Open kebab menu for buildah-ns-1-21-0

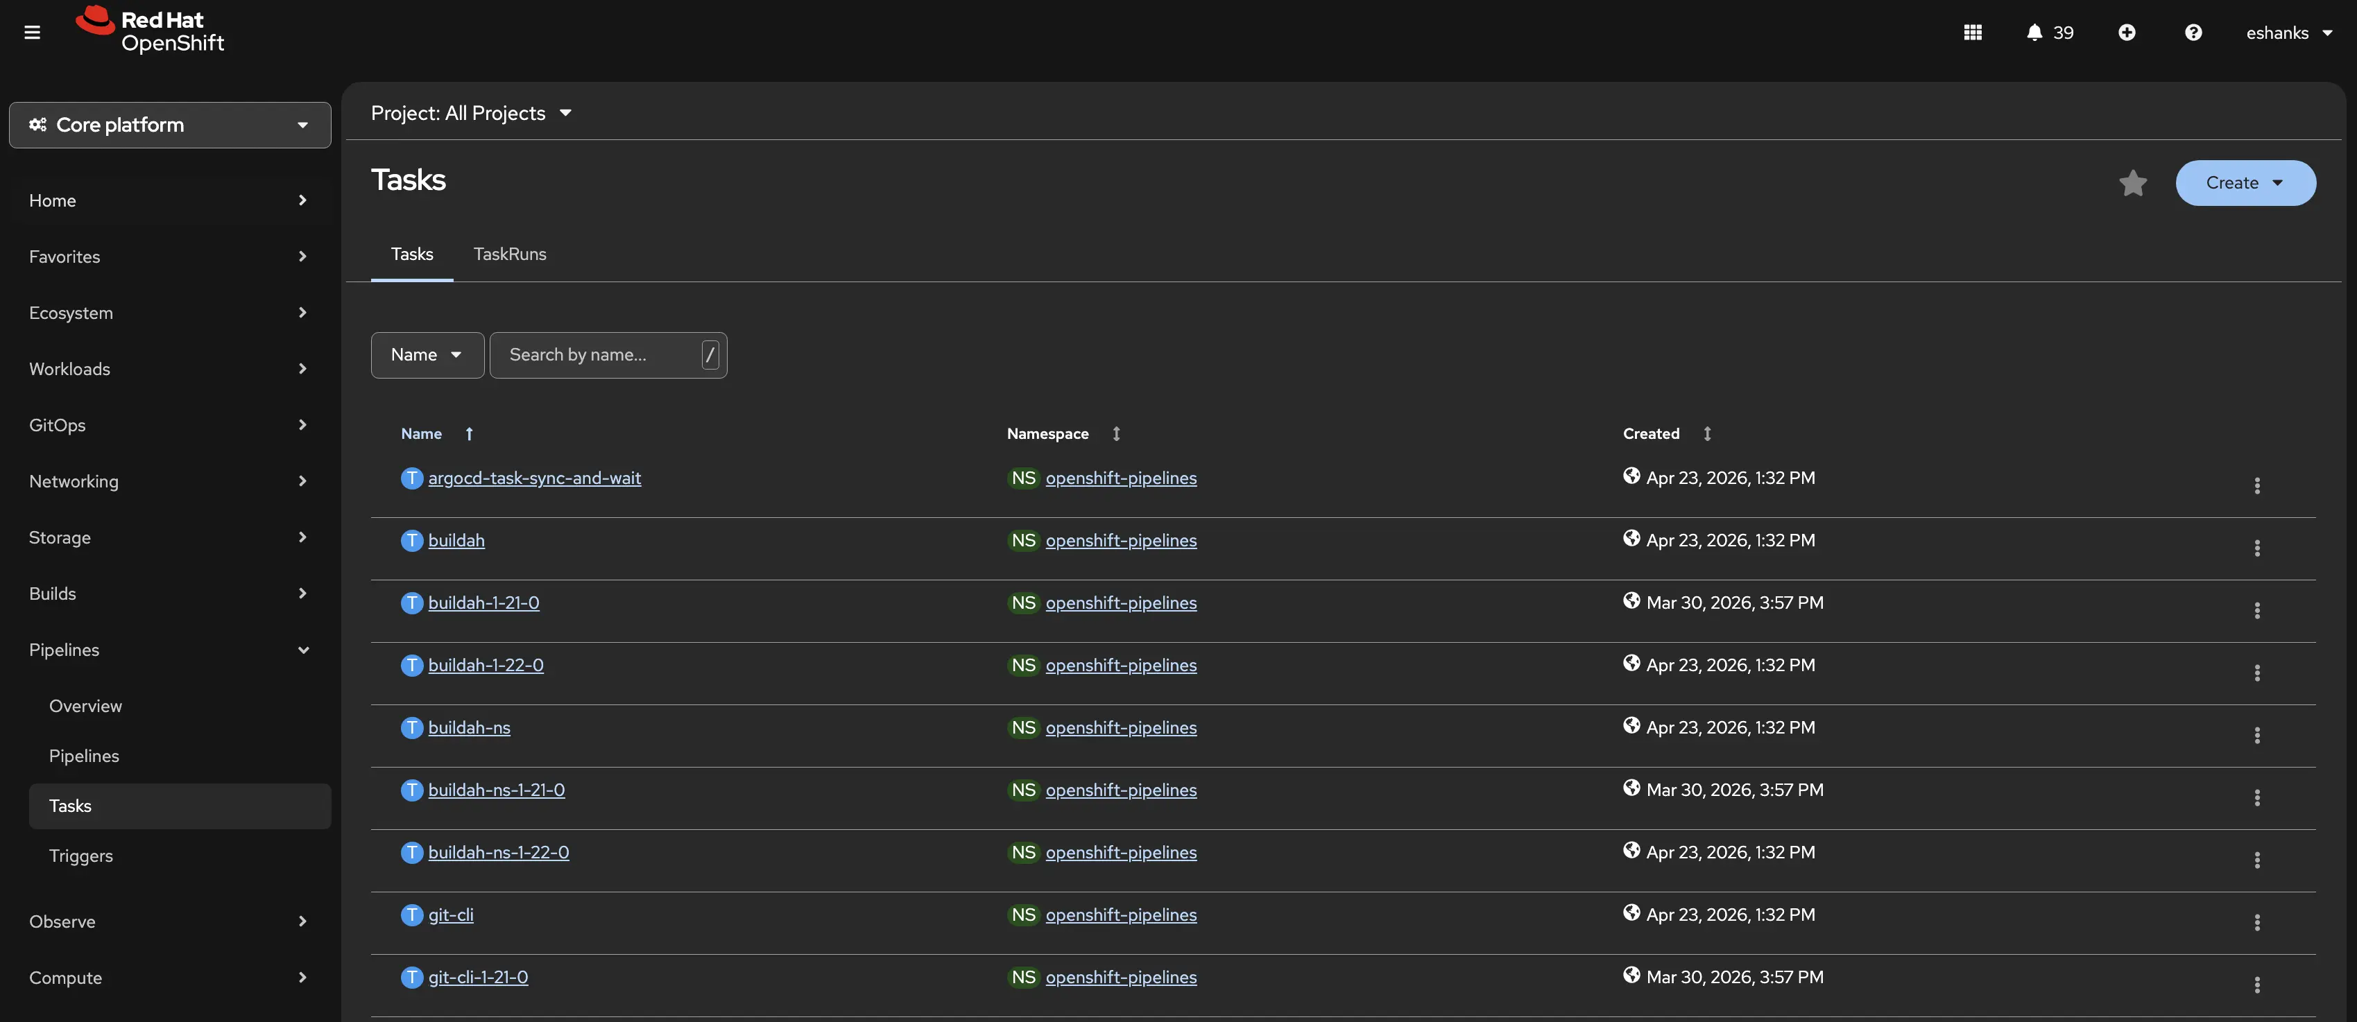click(2257, 797)
